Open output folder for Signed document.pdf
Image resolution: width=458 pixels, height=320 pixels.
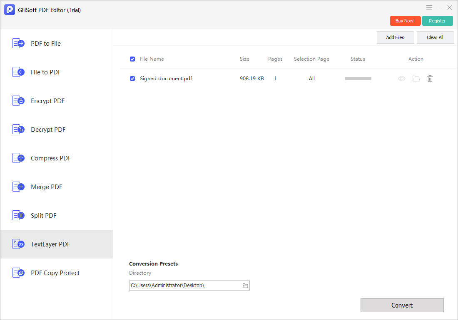(416, 79)
